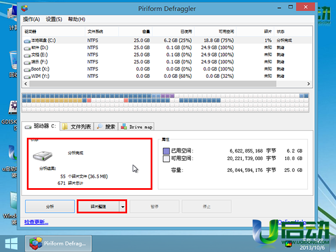Screen dimensions: 336x252
Task: Click the purple 已用空间 color swatch
Action: click(166, 151)
